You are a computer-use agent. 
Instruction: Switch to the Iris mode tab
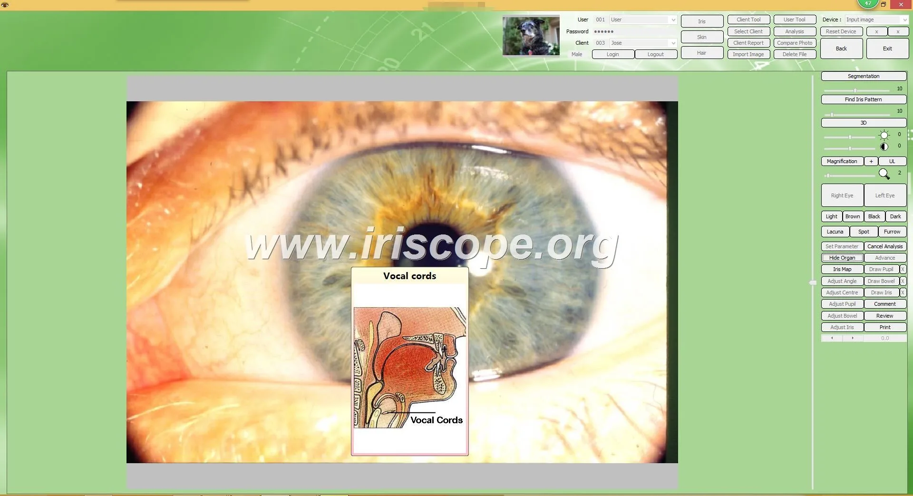point(702,21)
